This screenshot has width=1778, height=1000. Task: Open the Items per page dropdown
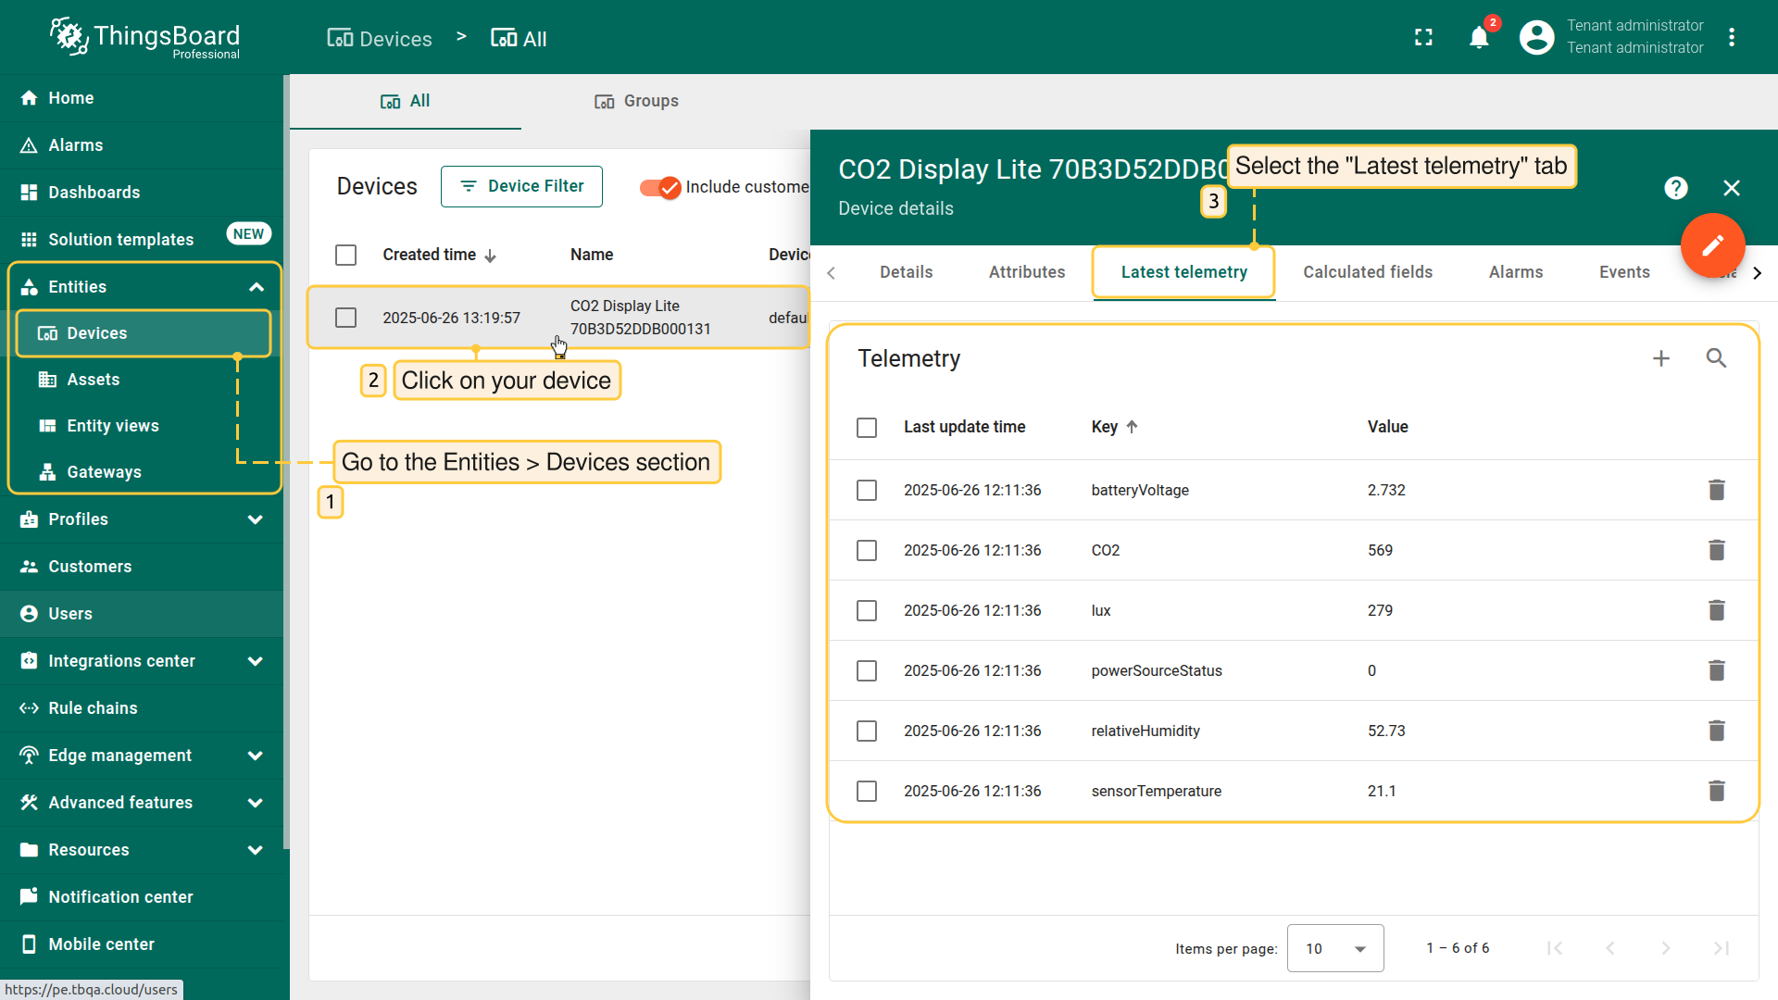(x=1334, y=948)
